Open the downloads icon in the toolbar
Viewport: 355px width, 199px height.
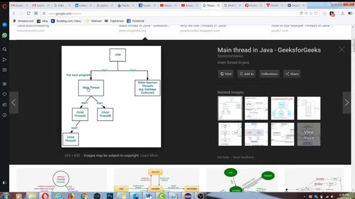click(x=343, y=13)
